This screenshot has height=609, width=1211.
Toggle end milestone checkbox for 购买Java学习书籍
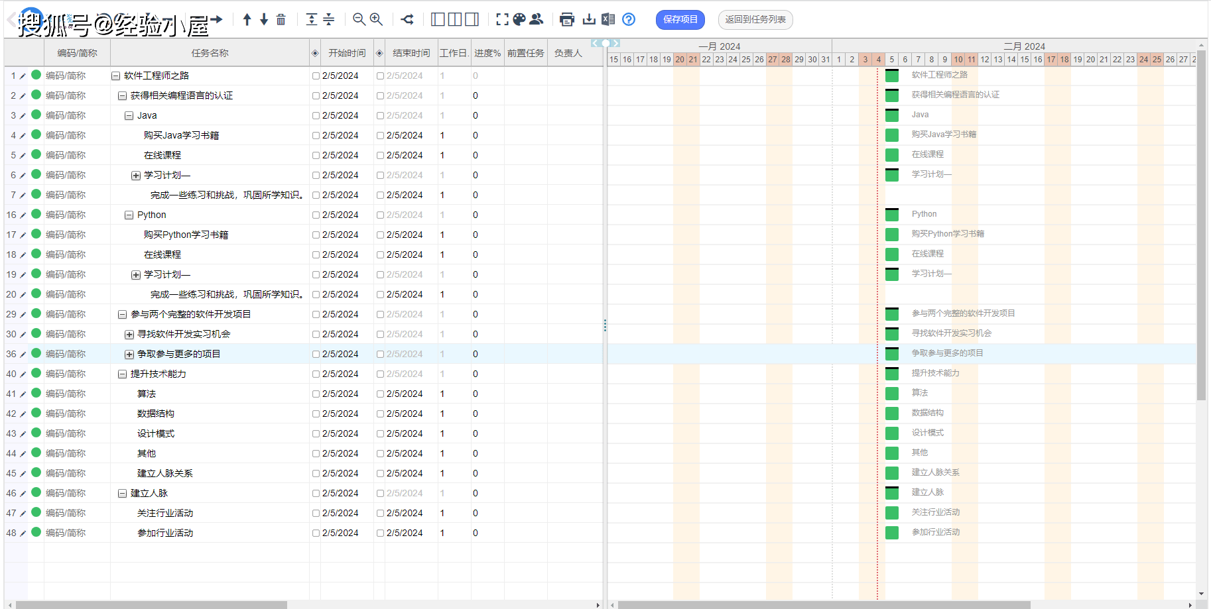(380, 136)
